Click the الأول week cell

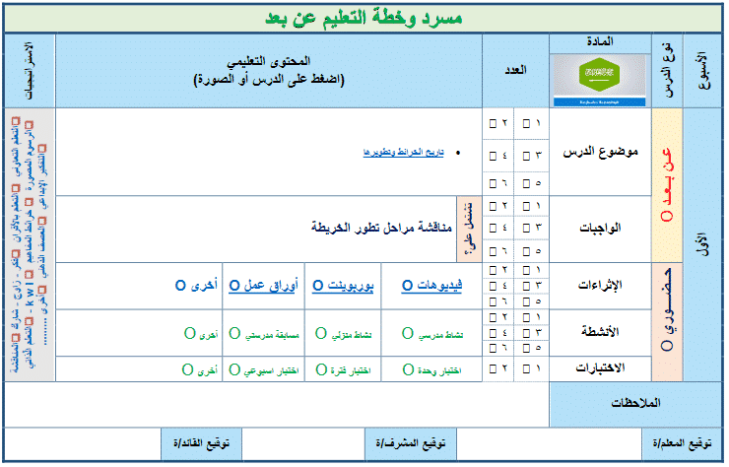tap(703, 244)
